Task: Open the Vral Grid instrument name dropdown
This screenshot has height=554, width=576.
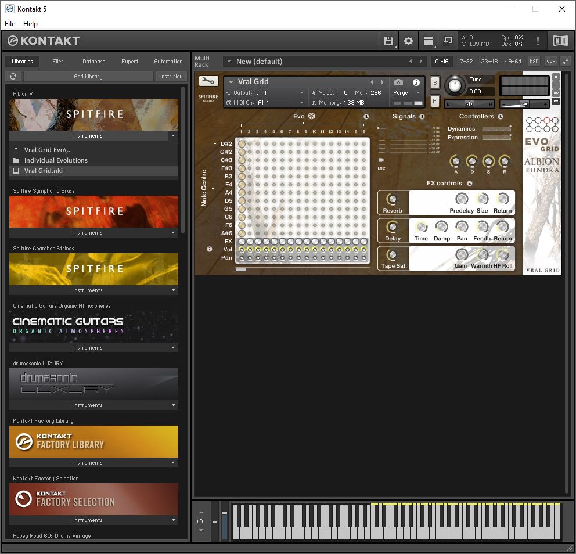Action: pyautogui.click(x=231, y=82)
